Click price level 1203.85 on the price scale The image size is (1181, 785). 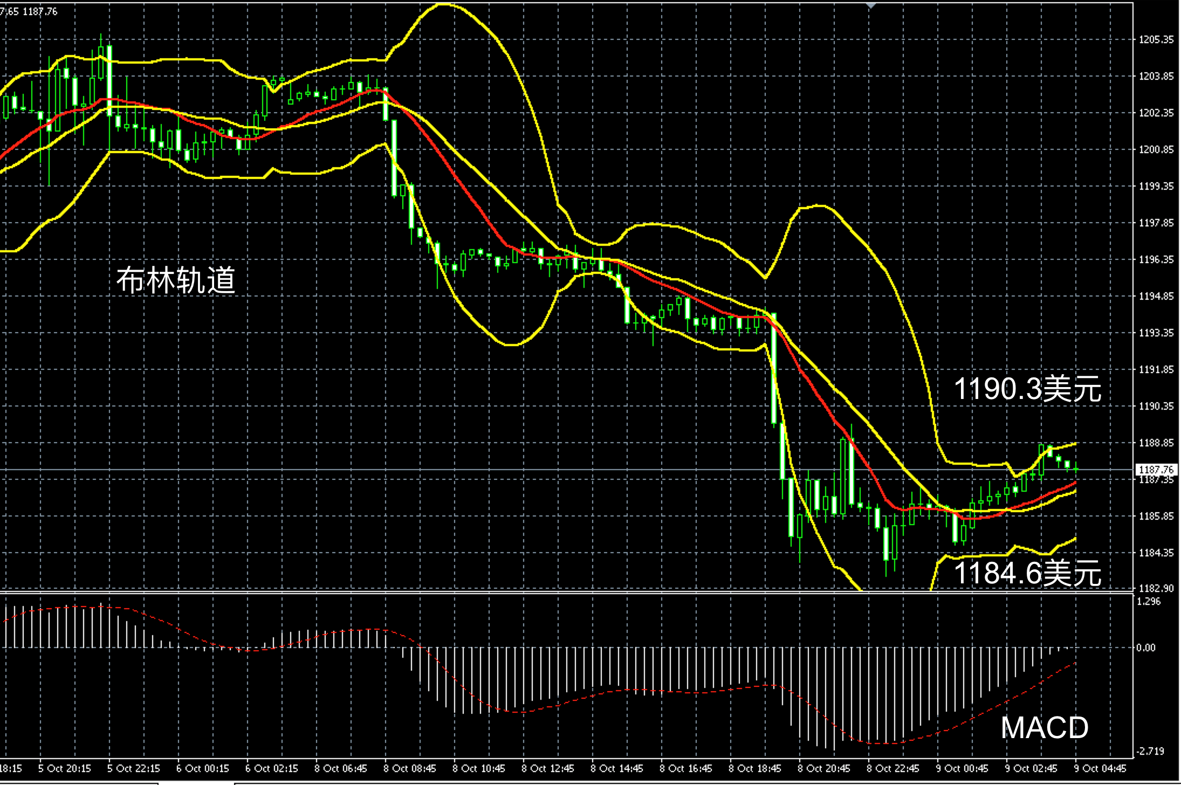pyautogui.click(x=1156, y=76)
